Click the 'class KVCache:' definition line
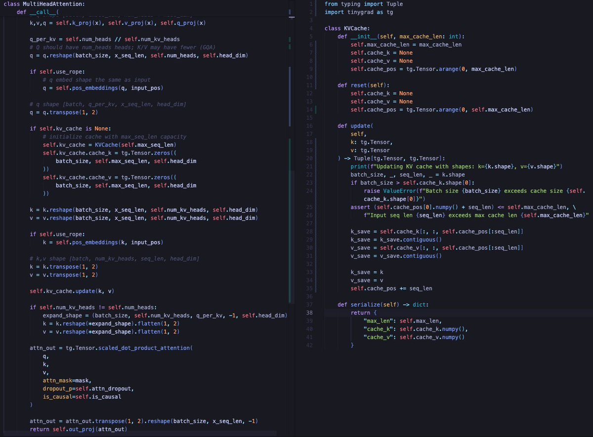The height and width of the screenshot is (437, 593). (x=347, y=28)
